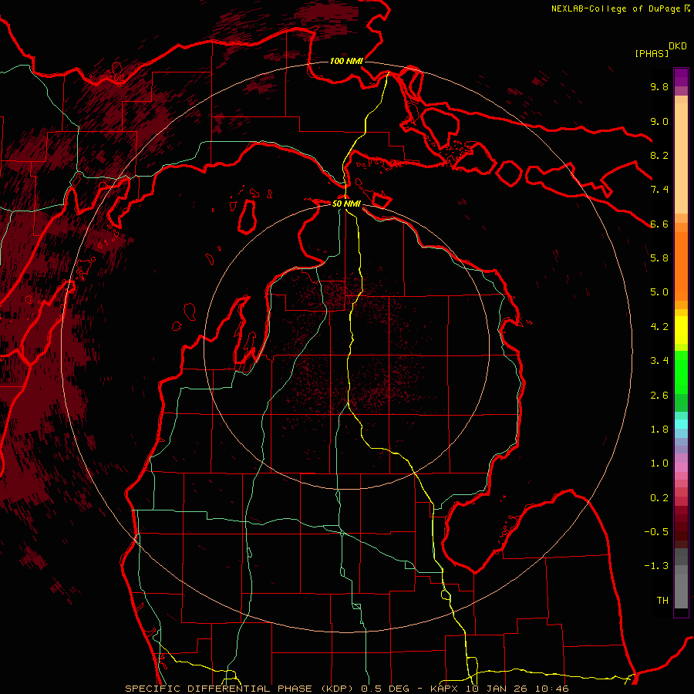Select the 5.0 scale value
Screen dimensions: 694x694
pos(659,292)
